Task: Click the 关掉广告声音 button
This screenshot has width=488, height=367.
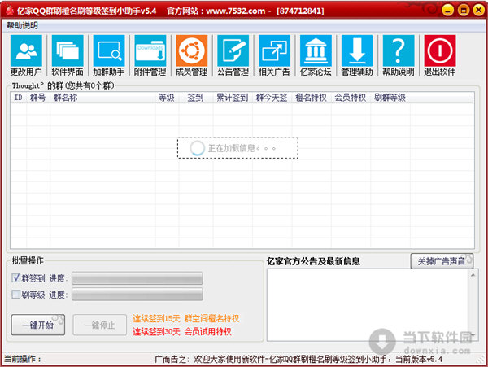Action: point(442,261)
